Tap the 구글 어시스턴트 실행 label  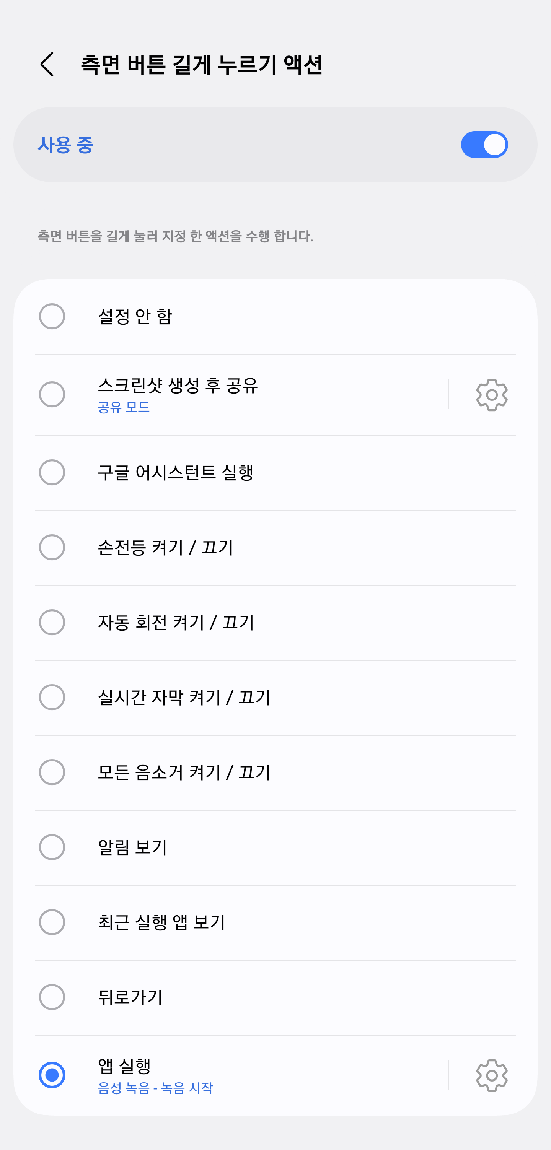[x=176, y=472]
